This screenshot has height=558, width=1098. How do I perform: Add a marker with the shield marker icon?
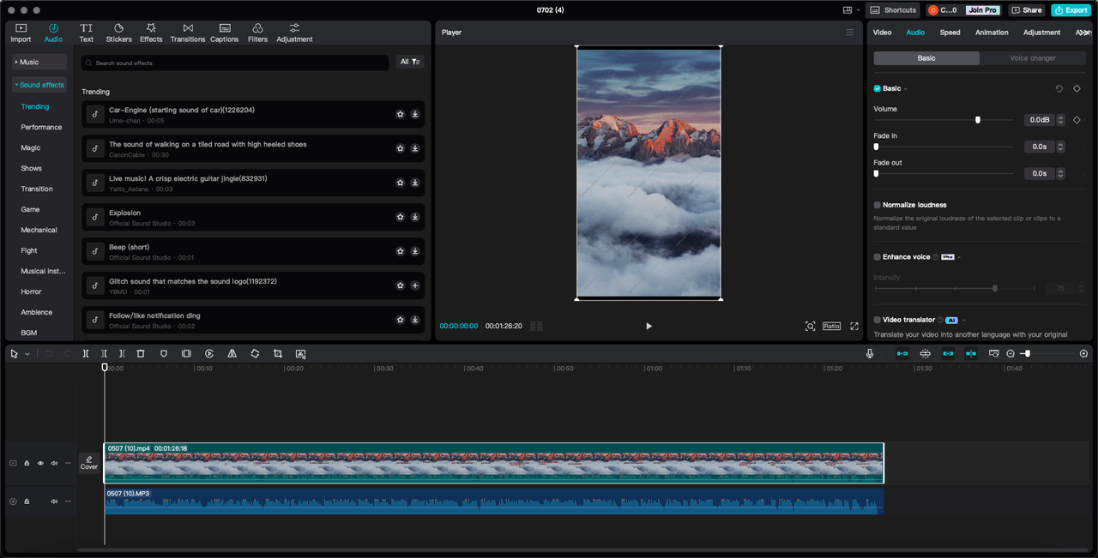coord(164,353)
